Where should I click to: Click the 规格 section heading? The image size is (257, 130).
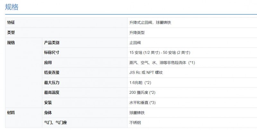pyautogui.click(x=12, y=7)
